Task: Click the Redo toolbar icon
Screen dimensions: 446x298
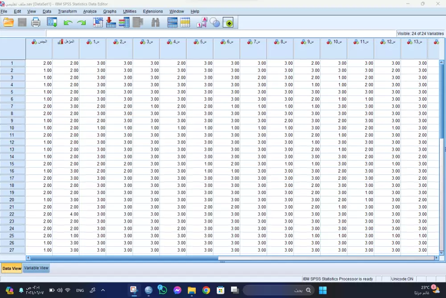Action: (81, 22)
